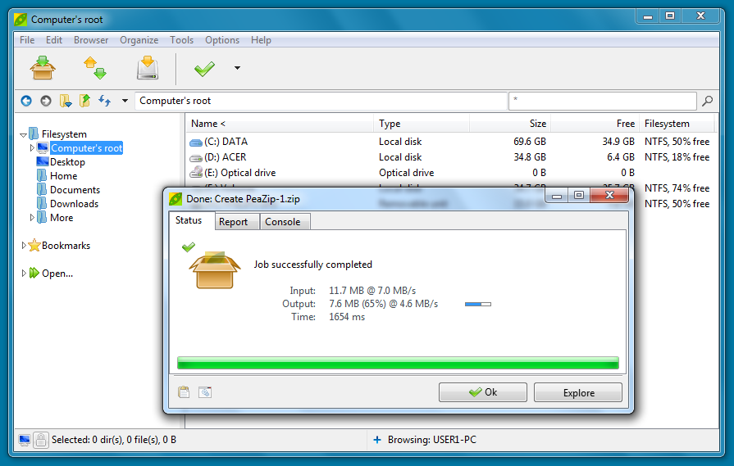Click the small blue compression ratio bar
This screenshot has height=466, width=734.
(x=478, y=305)
